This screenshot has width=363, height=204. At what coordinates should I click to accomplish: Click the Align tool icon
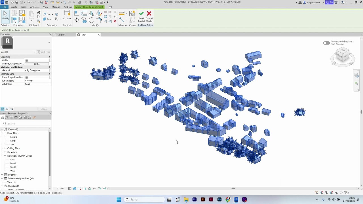point(77,13)
